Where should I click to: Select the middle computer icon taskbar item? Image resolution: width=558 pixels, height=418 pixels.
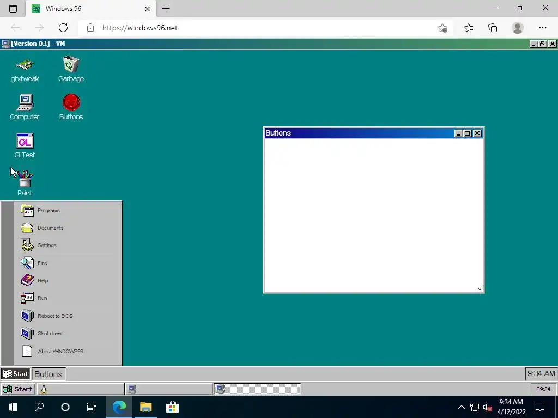pos(169,389)
